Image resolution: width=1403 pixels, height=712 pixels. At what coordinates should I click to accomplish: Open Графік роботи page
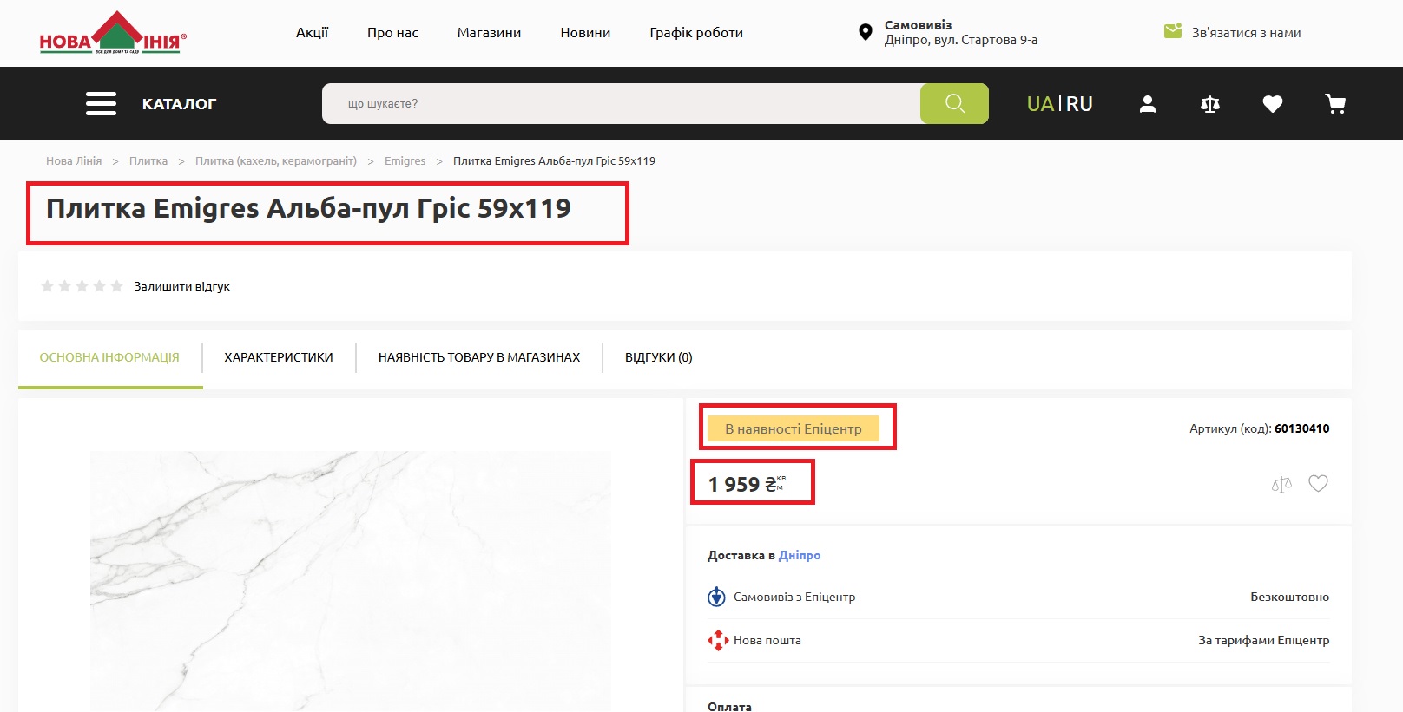[x=696, y=33]
